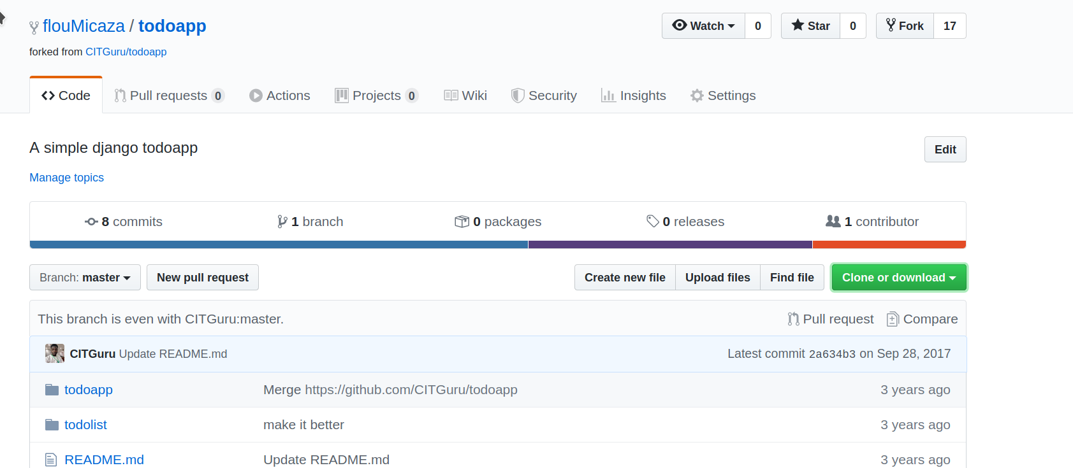Viewport: 1073px width, 468px height.
Task: Click Manage topics link
Action: [66, 178]
